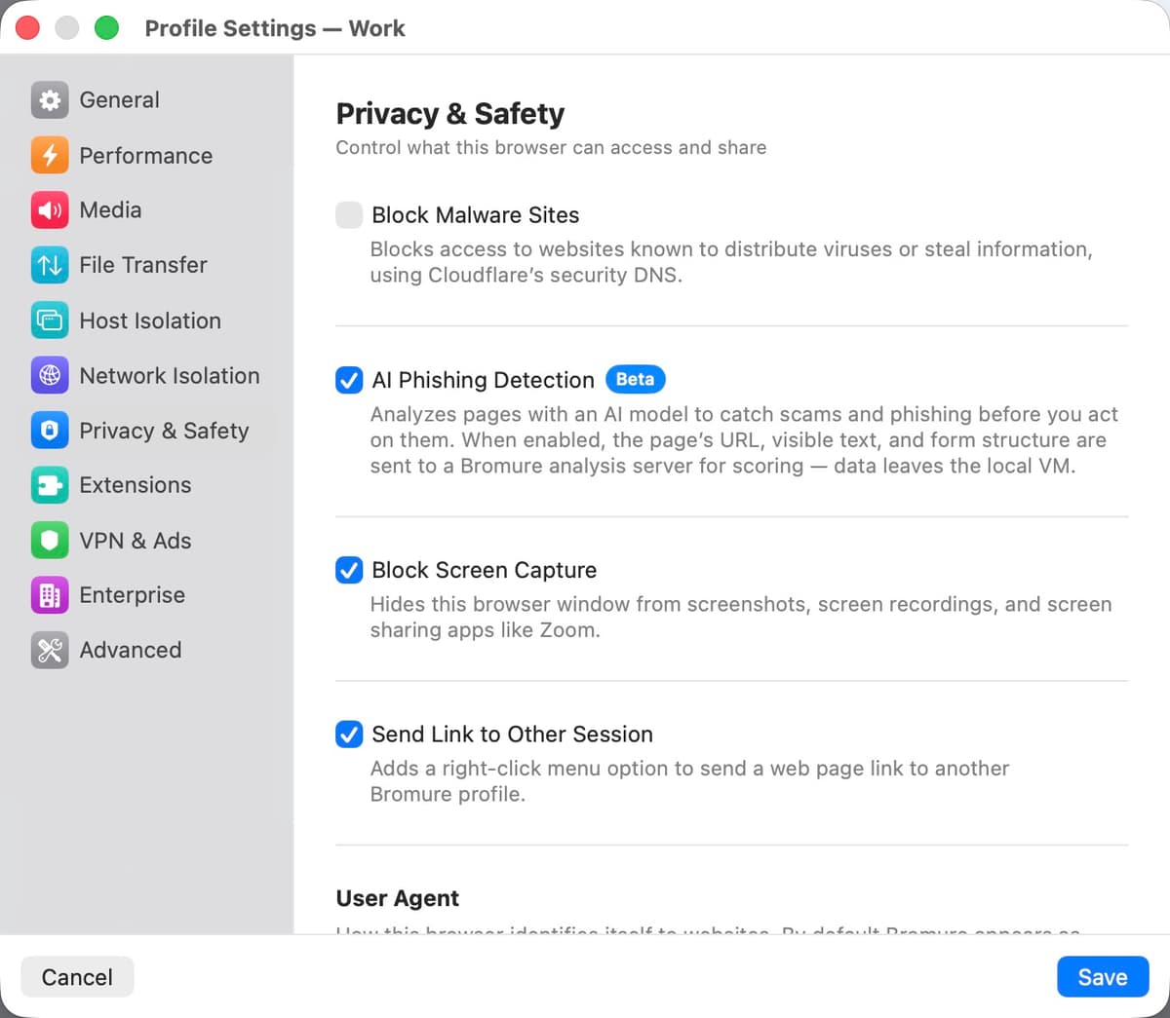The height and width of the screenshot is (1018, 1170).
Task: Click the 'Adds a right-click menu option' description
Action: click(x=689, y=781)
